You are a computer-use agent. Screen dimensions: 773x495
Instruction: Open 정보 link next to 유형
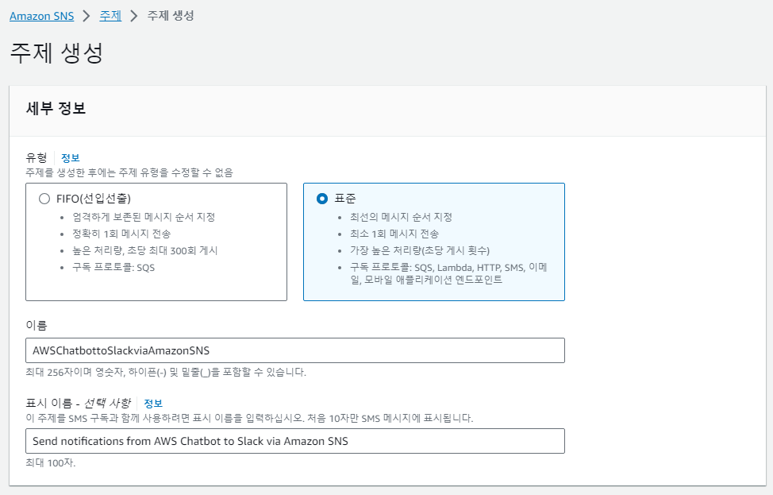(70, 158)
